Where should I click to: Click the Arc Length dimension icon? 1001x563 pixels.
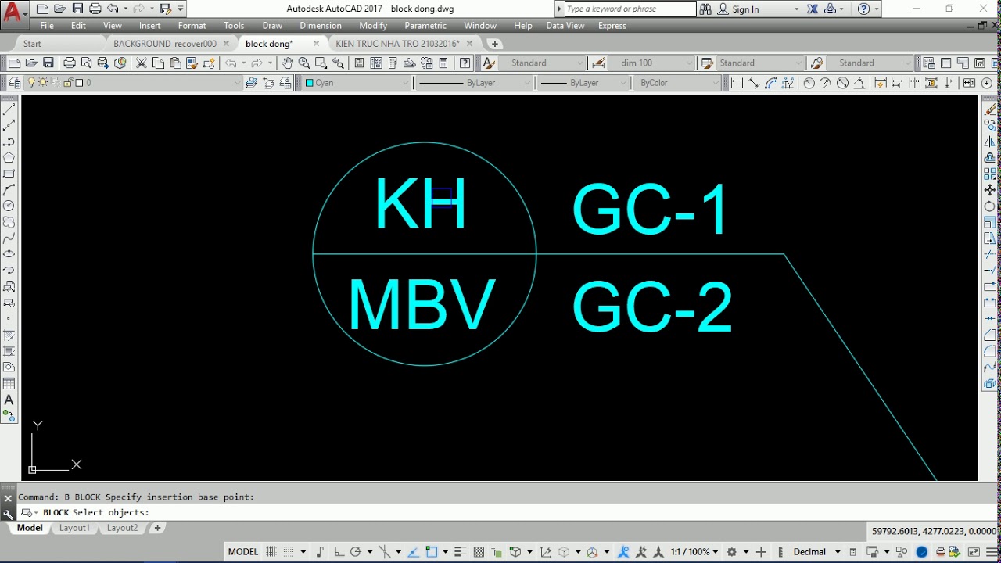tap(771, 82)
